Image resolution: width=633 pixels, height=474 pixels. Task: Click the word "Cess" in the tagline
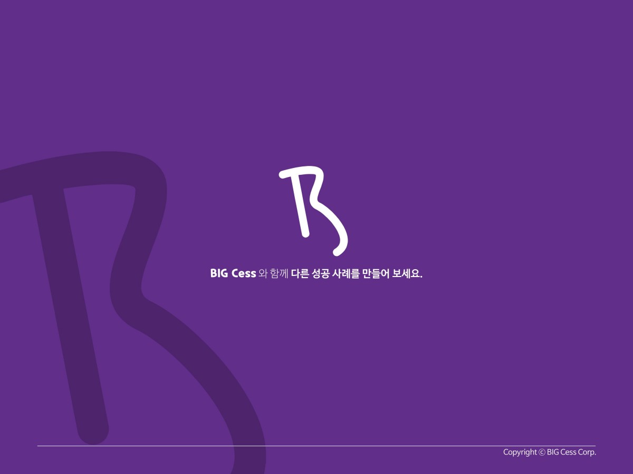[x=244, y=274]
